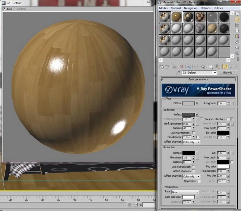Click the Go to Parent icon
241x211 pixels.
tap(231, 66)
